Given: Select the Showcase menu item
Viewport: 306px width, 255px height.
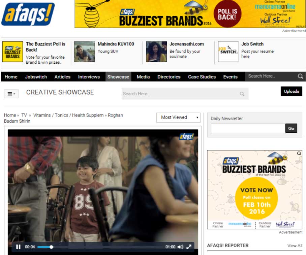Looking at the screenshot, I should point(118,77).
